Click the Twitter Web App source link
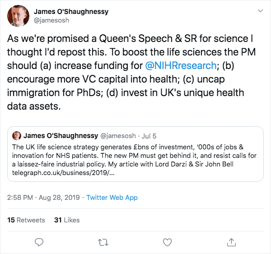The image size is (271, 254). click(x=112, y=198)
